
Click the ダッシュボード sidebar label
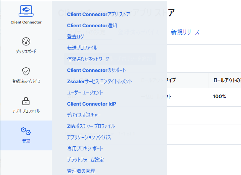(x=26, y=51)
